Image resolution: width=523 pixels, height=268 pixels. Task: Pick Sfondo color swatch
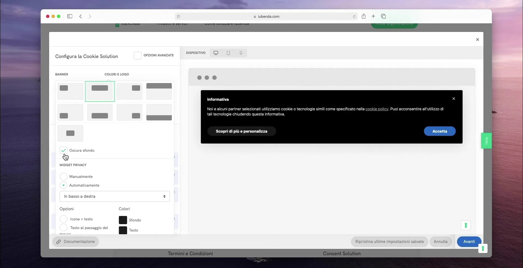(x=123, y=220)
